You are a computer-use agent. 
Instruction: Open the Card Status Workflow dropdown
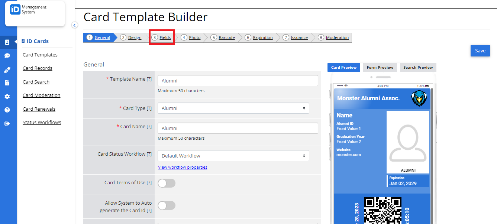pyautogui.click(x=233, y=156)
